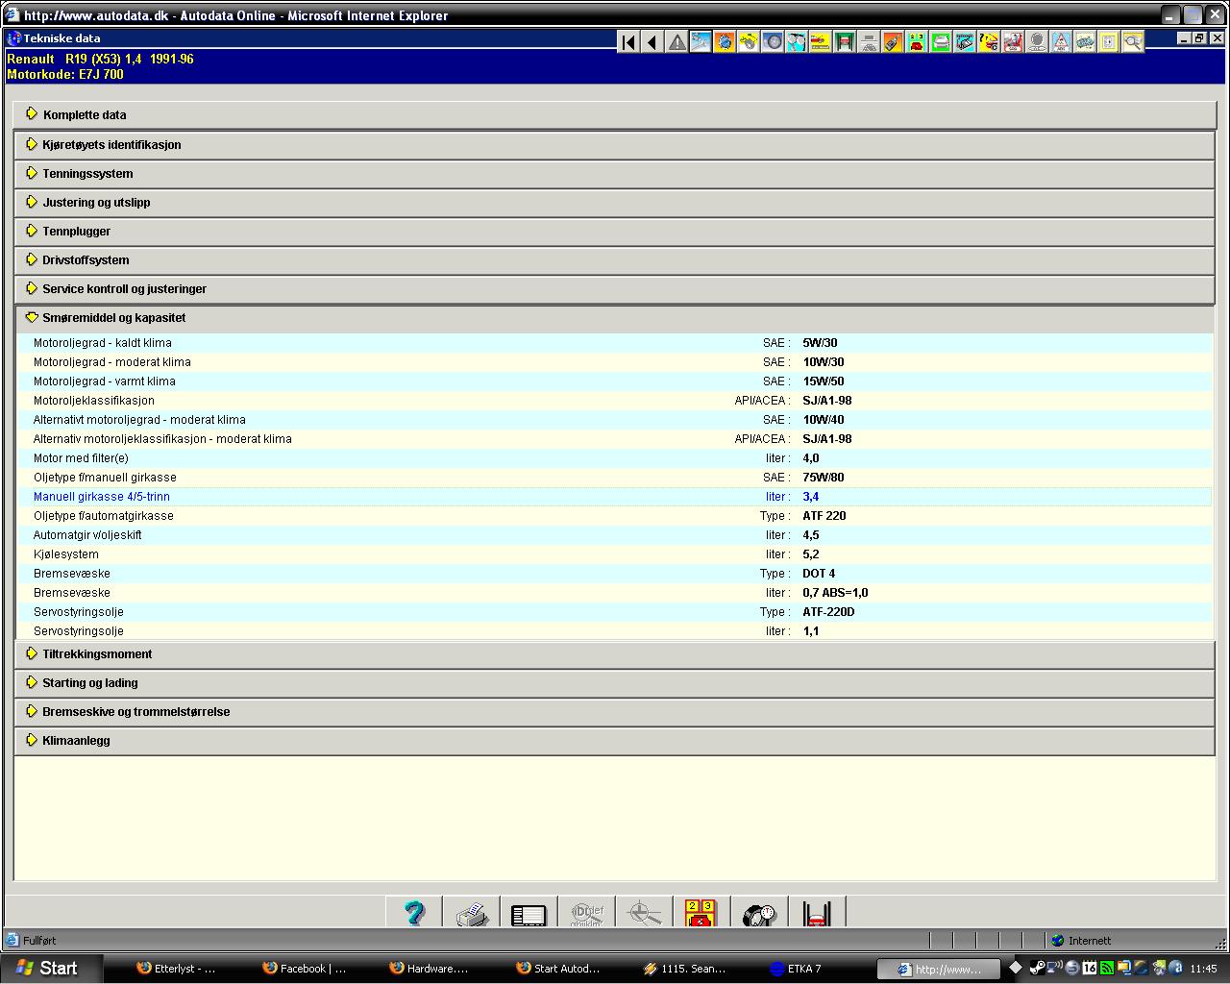This screenshot has width=1230, height=984.
Task: Click the Fullført status bar text
Action: [x=39, y=941]
